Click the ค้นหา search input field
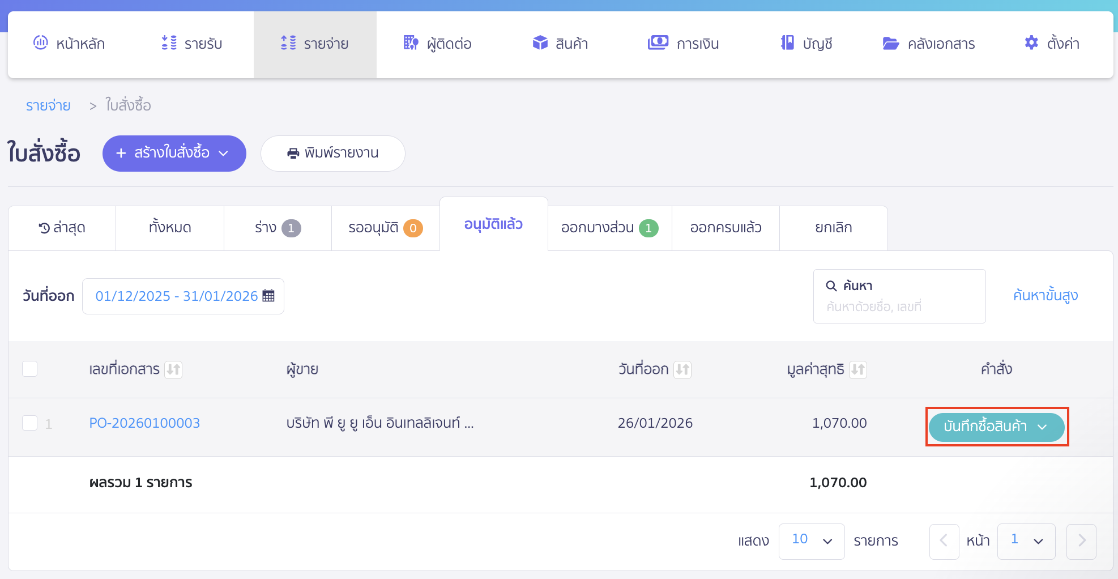Image resolution: width=1118 pixels, height=579 pixels. 899,306
